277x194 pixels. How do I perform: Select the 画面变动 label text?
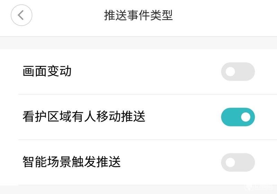pyautogui.click(x=47, y=71)
